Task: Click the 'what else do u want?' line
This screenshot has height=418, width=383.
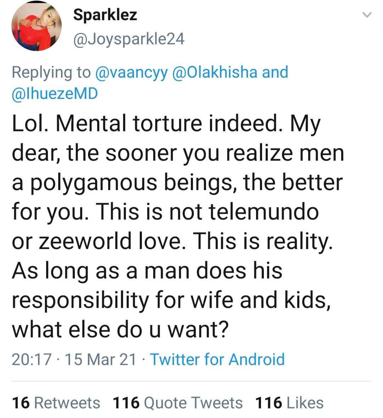Action: 120,329
